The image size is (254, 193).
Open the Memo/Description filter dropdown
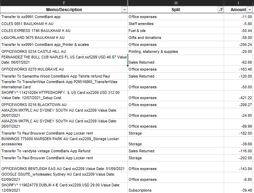[x=124, y=10]
